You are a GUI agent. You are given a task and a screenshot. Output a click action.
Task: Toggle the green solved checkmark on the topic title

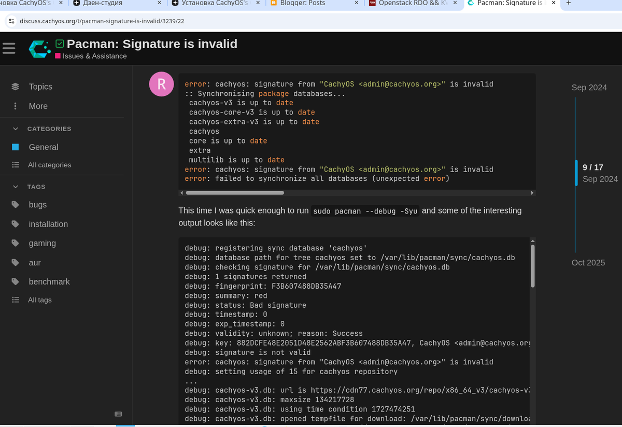tap(59, 44)
